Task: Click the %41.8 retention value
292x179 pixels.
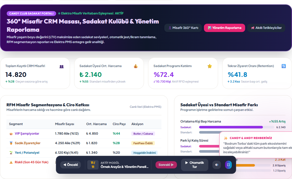Action: 237,75
